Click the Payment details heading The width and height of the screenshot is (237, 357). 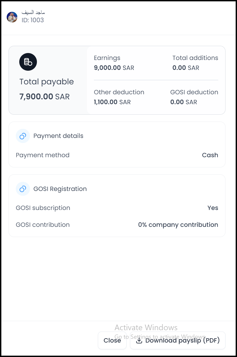58,136
